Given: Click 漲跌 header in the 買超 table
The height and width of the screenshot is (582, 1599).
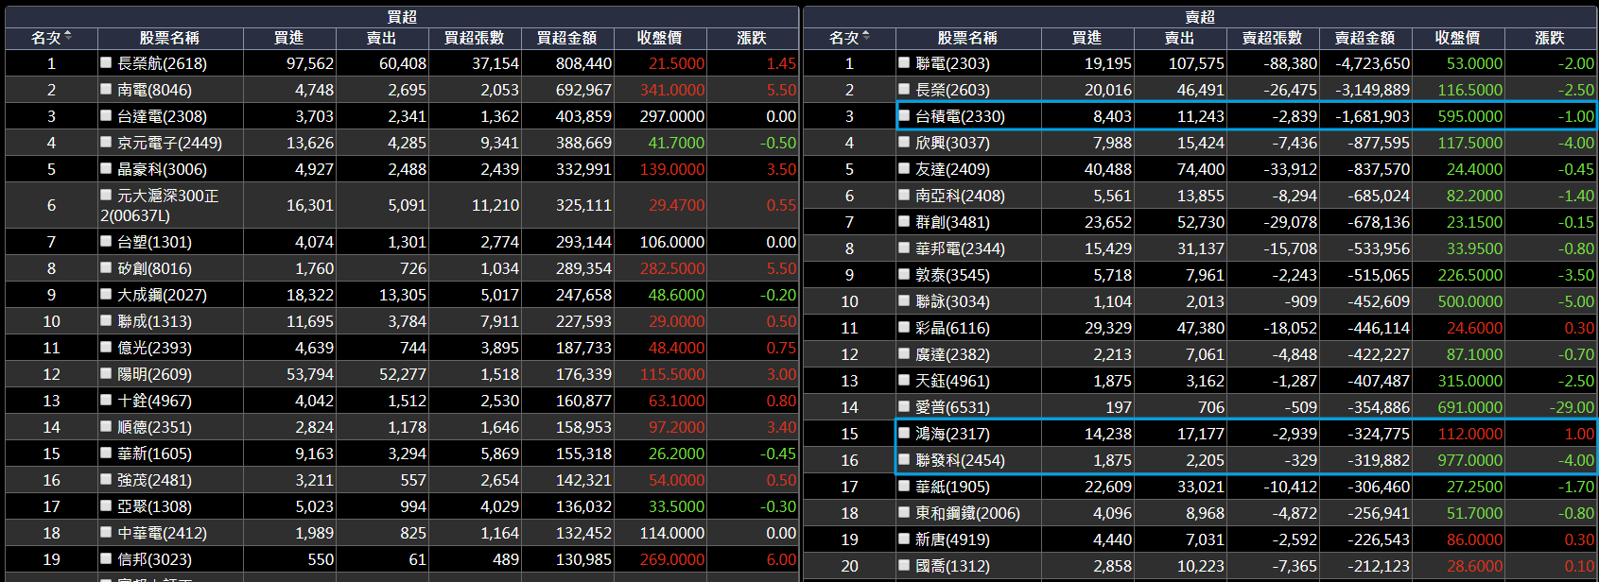Looking at the screenshot, I should pos(752,38).
